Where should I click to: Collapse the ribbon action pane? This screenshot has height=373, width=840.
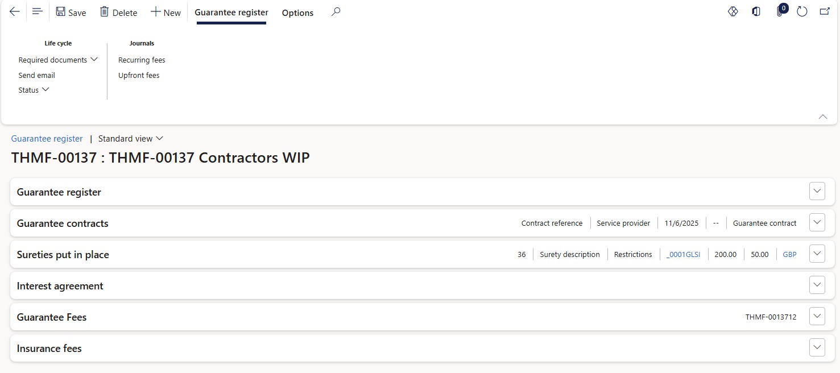822,116
